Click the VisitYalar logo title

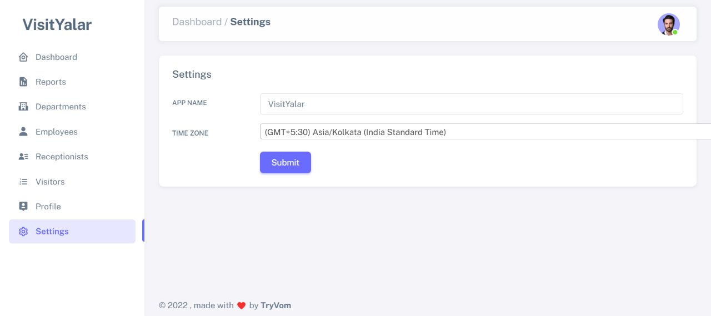coord(57,24)
